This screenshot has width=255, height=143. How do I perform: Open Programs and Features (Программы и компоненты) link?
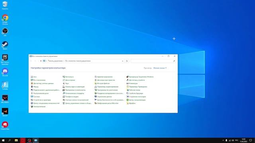(75, 90)
